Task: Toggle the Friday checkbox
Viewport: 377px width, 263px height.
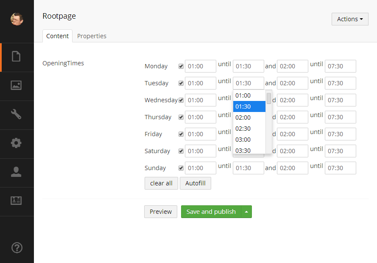Action: tap(181, 134)
